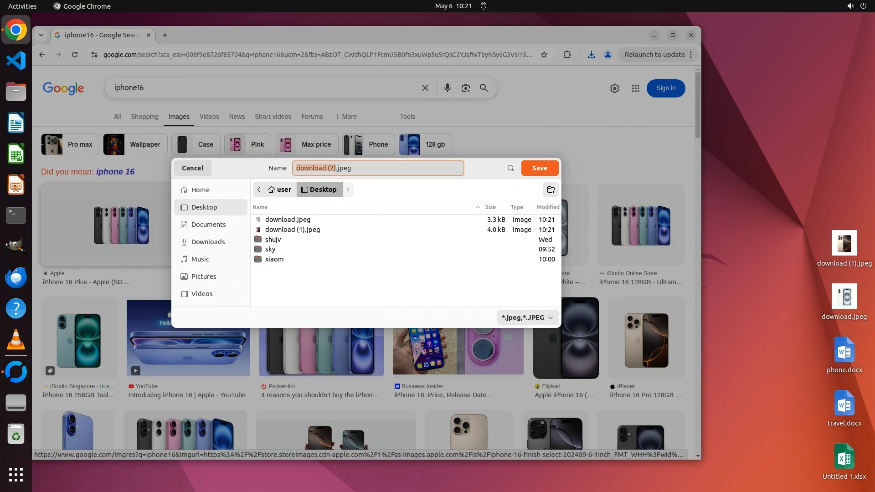This screenshot has height=492, width=875.
Task: Open Chrome downloads icon in toolbar
Action: pos(591,55)
